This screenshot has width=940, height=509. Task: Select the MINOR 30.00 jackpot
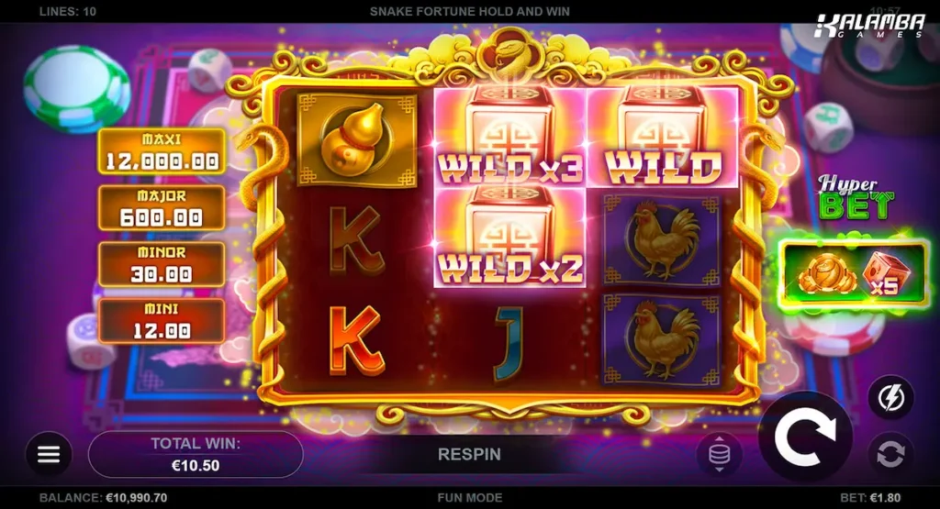click(162, 264)
